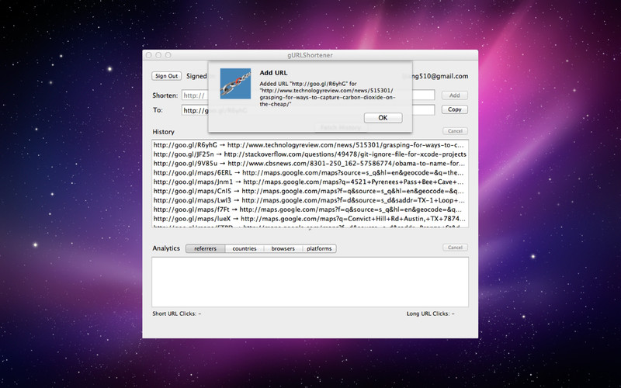Click the Long URL Clicks label
621x388 pixels.
(431, 314)
